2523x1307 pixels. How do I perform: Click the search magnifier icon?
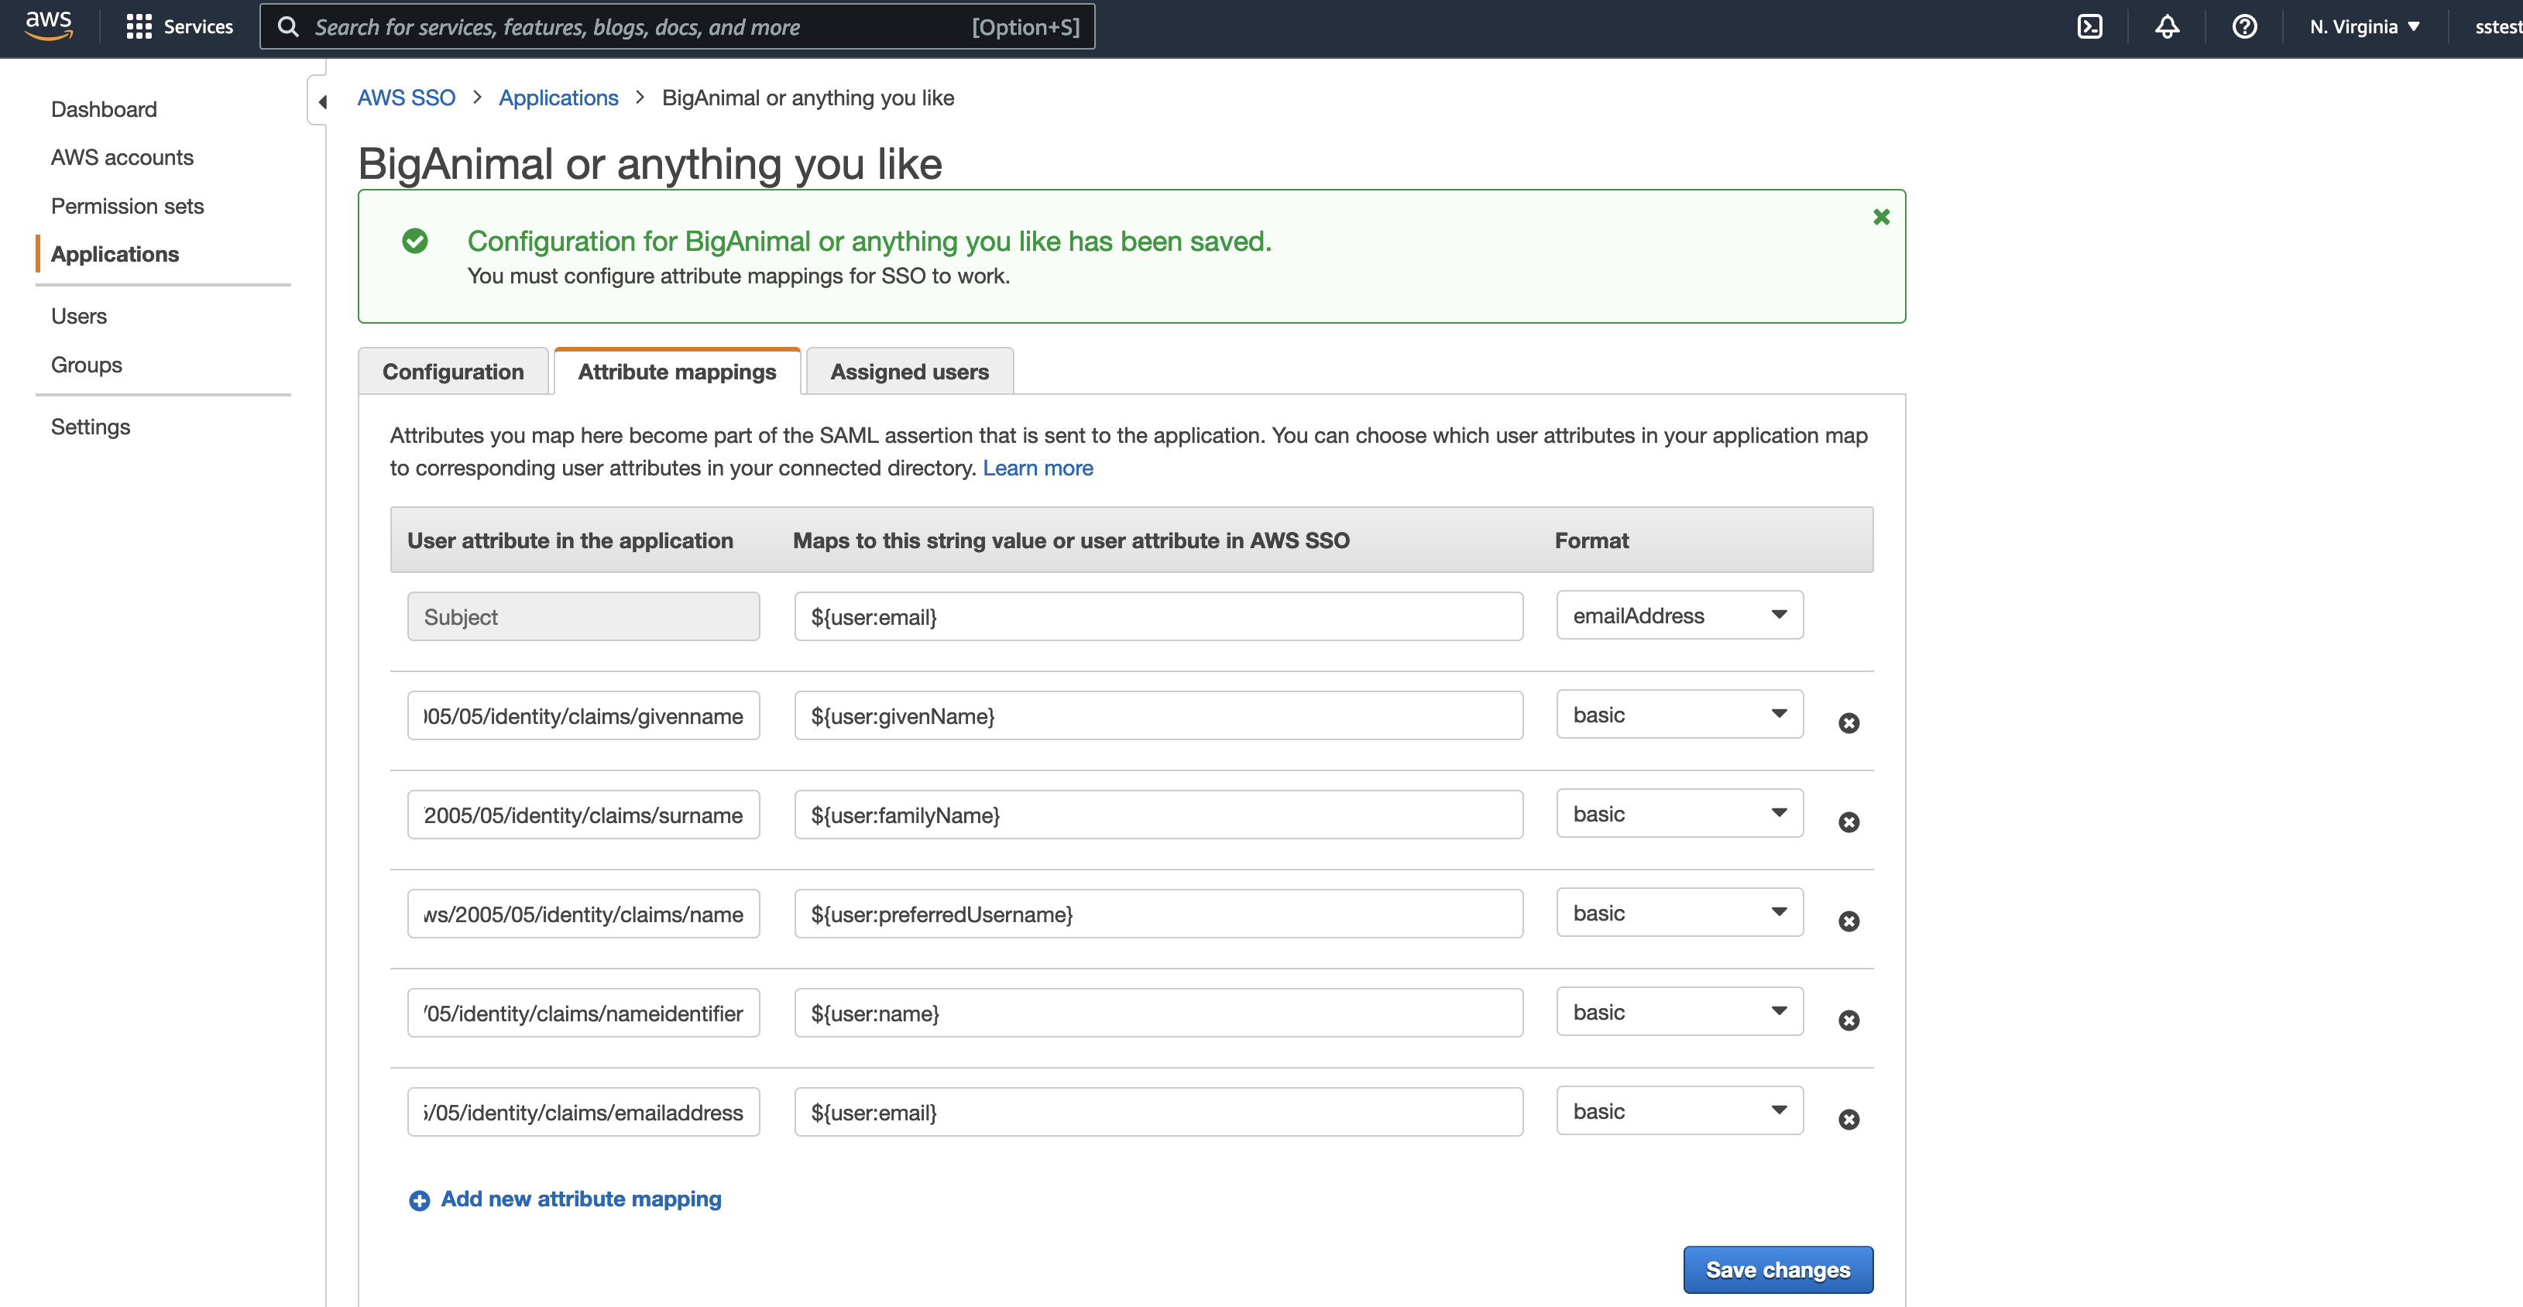tap(287, 26)
